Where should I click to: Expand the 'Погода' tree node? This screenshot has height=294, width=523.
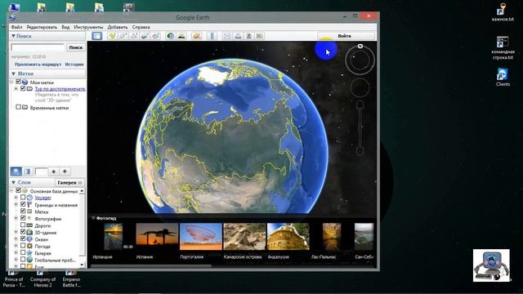click(16, 246)
